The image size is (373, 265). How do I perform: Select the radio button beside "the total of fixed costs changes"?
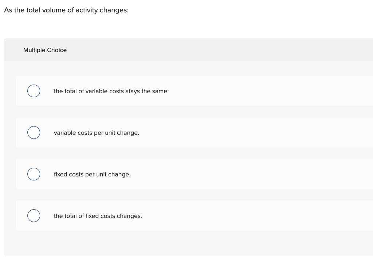point(34,215)
